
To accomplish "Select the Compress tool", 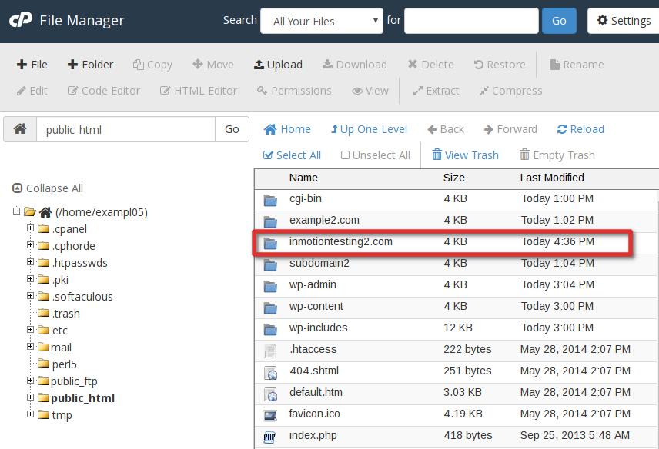I will [510, 90].
